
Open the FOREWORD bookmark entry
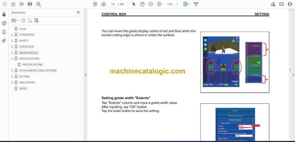click(x=27, y=35)
